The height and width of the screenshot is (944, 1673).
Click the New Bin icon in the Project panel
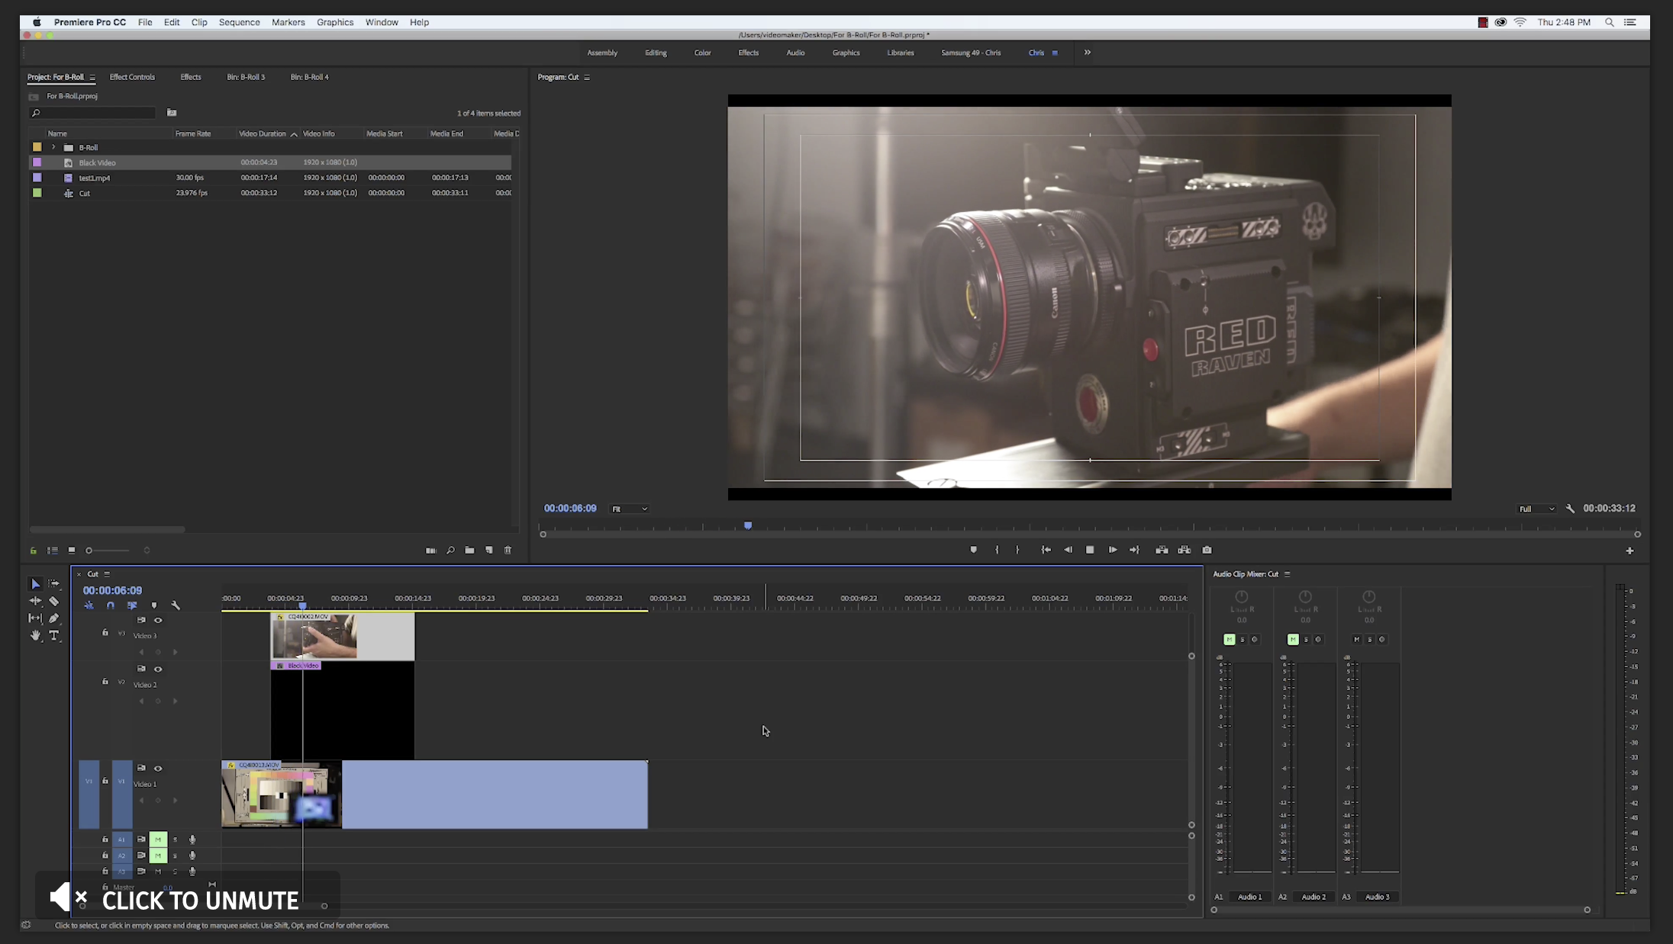[469, 550]
